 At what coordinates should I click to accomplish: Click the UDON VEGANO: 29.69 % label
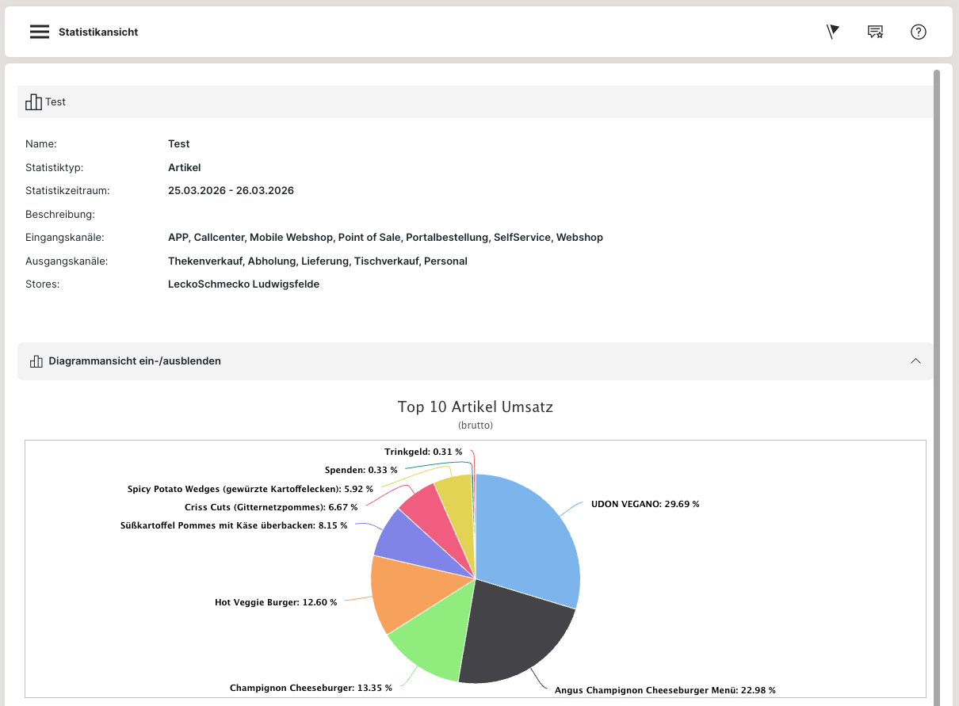pos(645,504)
